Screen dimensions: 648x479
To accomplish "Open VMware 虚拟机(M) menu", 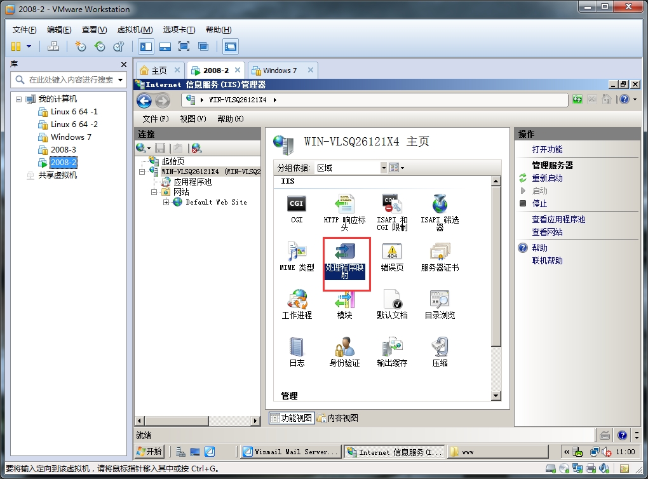I will coord(135,30).
